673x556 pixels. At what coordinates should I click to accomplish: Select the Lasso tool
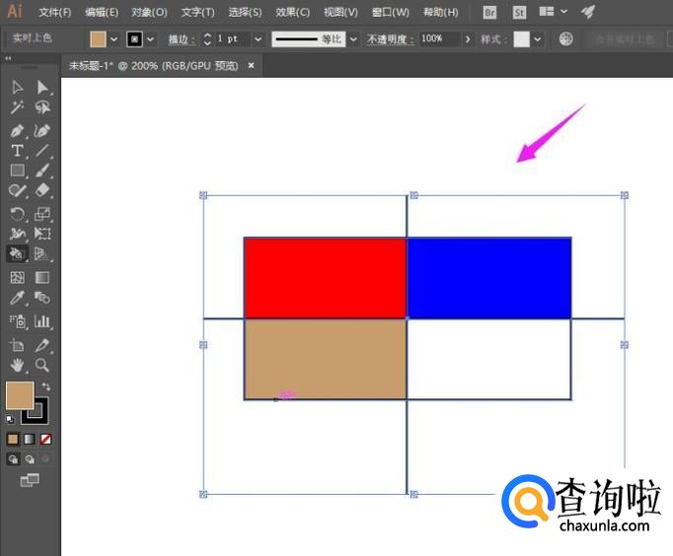click(x=42, y=107)
